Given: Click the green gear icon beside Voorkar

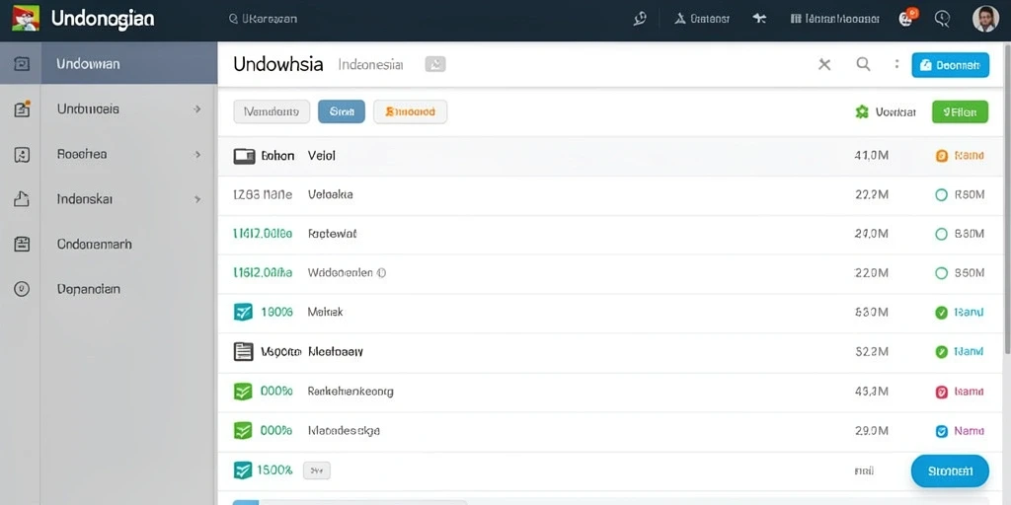Looking at the screenshot, I should (x=861, y=112).
